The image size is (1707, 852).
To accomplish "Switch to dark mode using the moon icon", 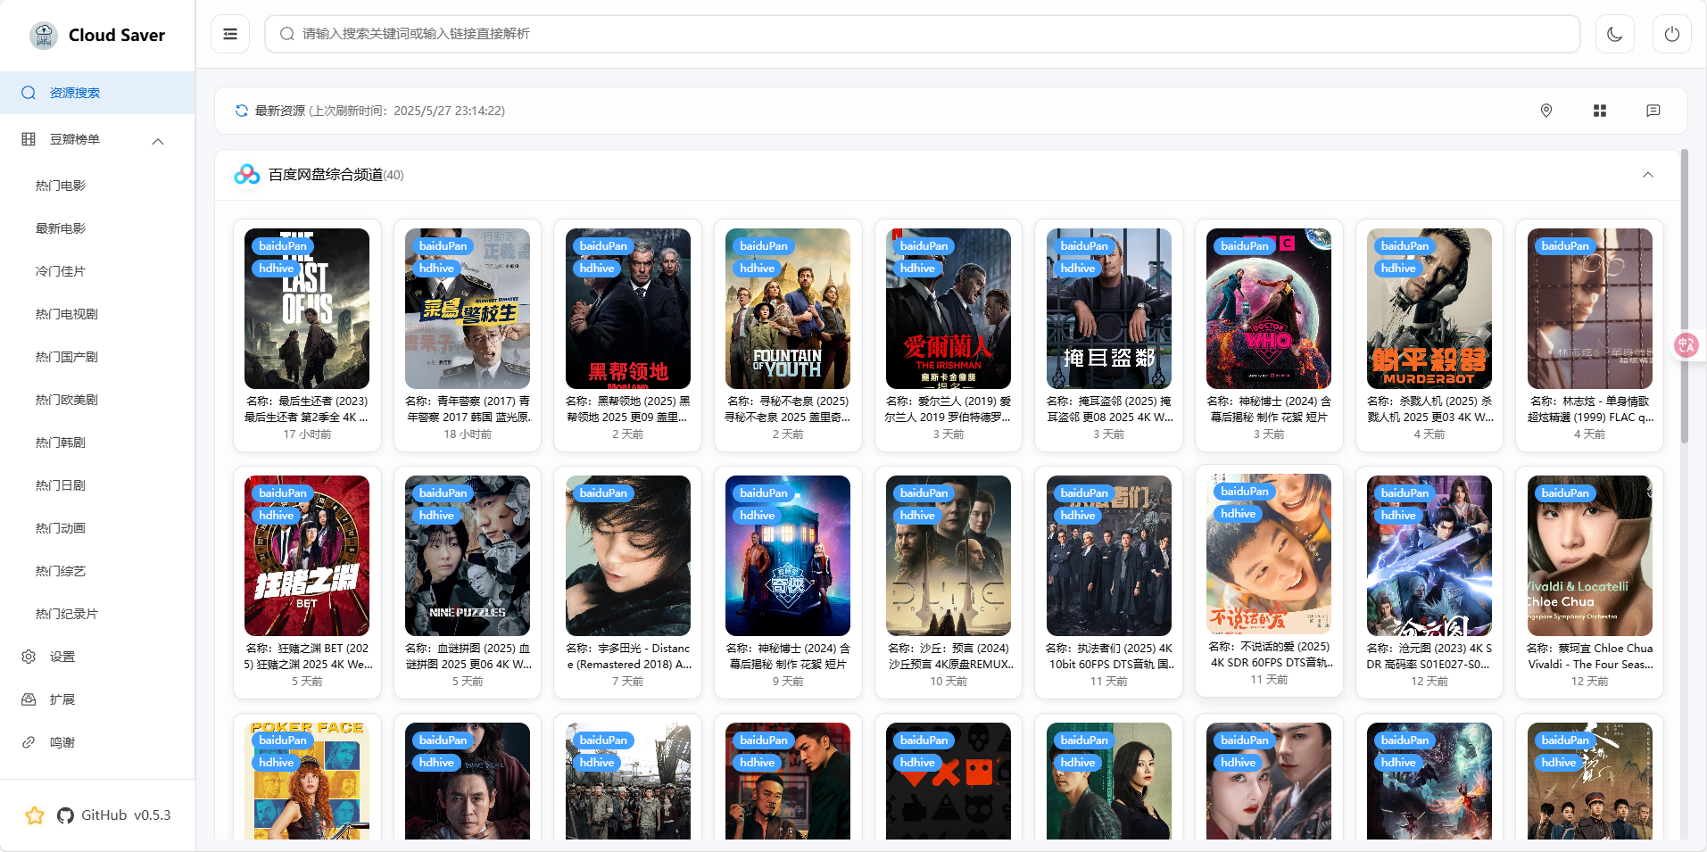I will [x=1614, y=34].
